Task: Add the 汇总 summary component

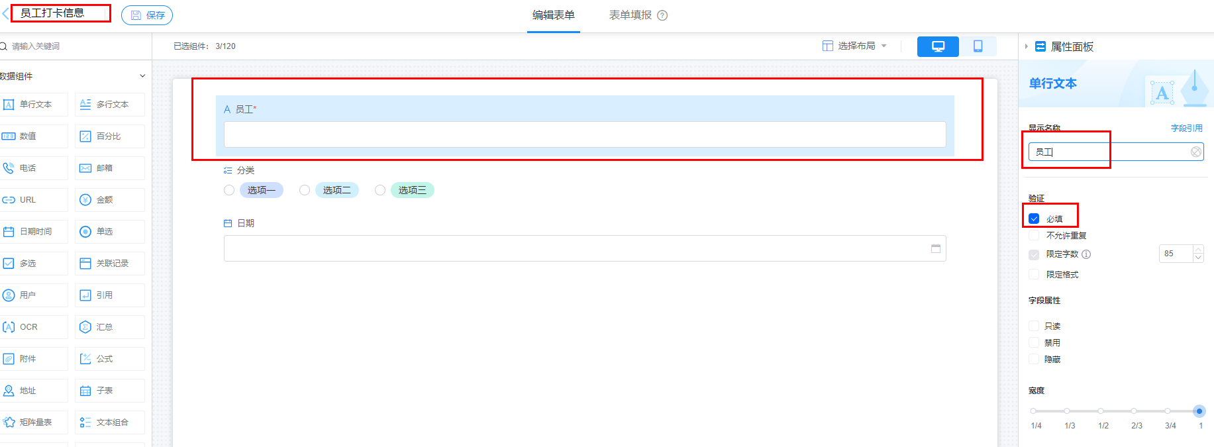Action: 110,327
